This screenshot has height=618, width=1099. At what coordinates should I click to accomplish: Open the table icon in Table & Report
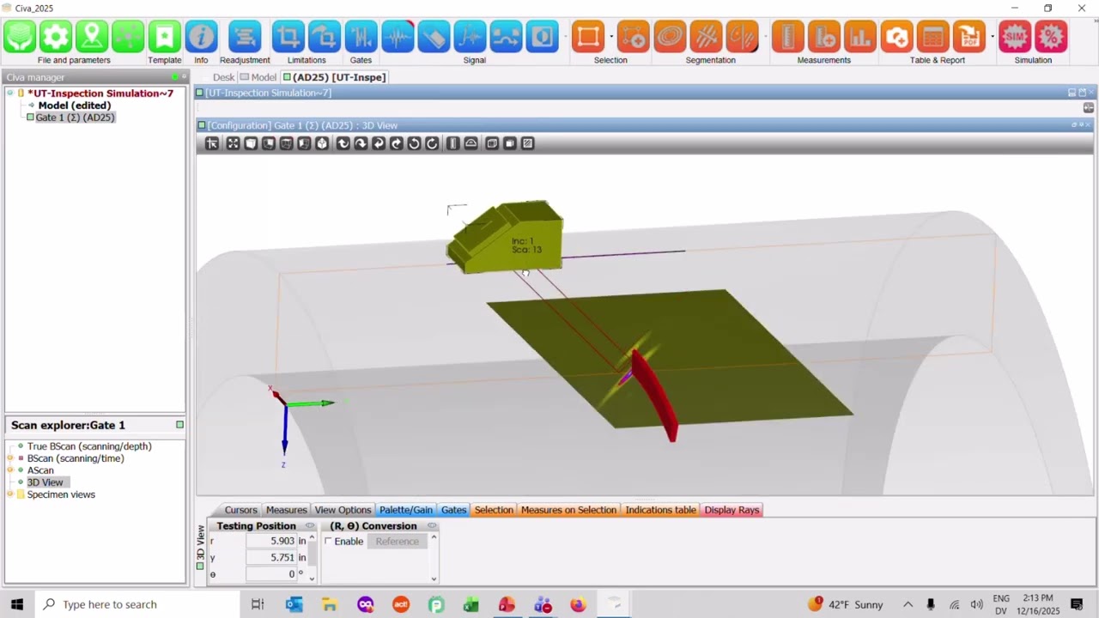[x=932, y=37]
